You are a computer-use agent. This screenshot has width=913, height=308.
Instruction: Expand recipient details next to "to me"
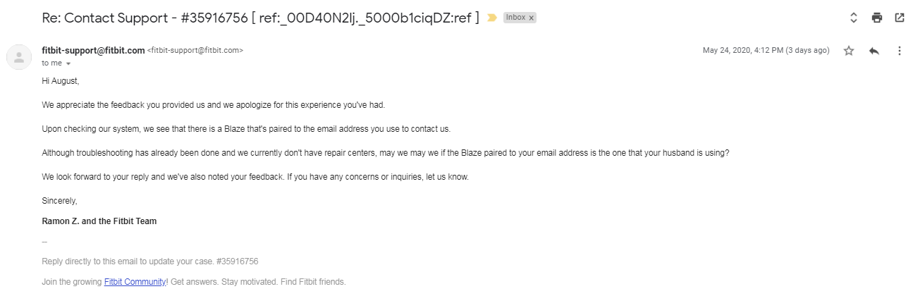(x=68, y=63)
